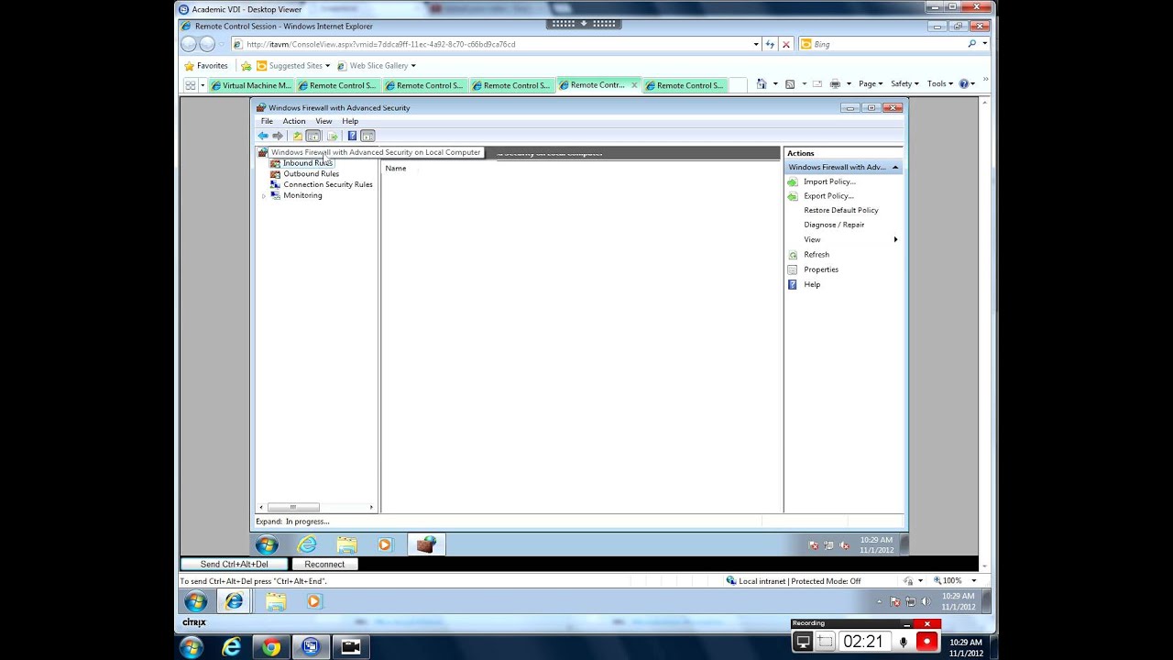Switch to Virtual Machine M... browser tab
Viewport: 1173px width, 660px height.
pos(250,85)
